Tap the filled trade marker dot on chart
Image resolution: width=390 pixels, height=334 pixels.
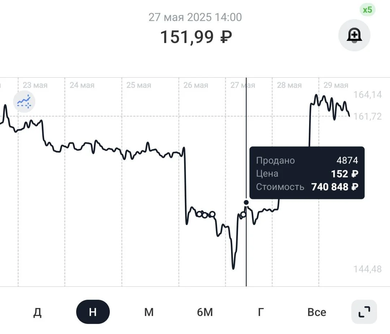pos(246,203)
